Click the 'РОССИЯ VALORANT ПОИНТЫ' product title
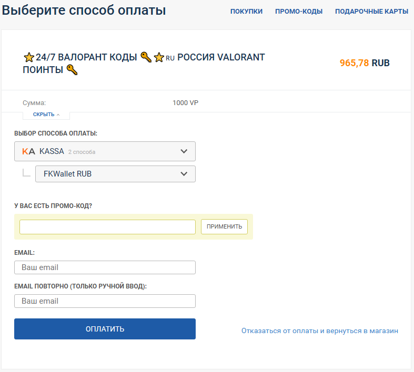The image size is (414, 372). (x=221, y=57)
